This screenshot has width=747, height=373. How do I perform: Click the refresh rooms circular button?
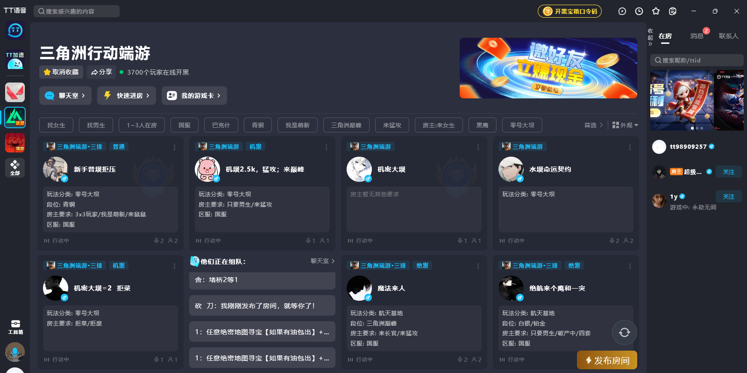click(x=625, y=332)
